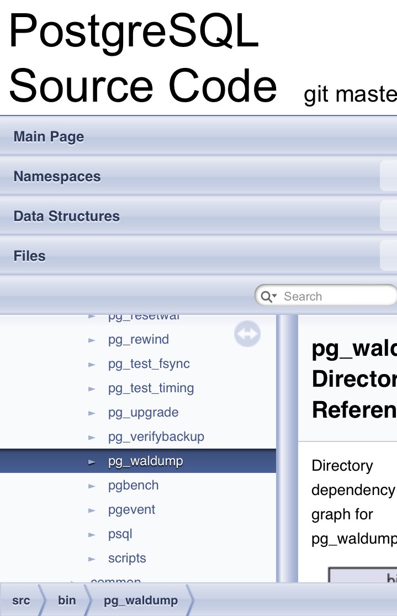Image resolution: width=397 pixels, height=616 pixels.
Task: Select the highlighted pg_waldump tree entry
Action: (138, 461)
